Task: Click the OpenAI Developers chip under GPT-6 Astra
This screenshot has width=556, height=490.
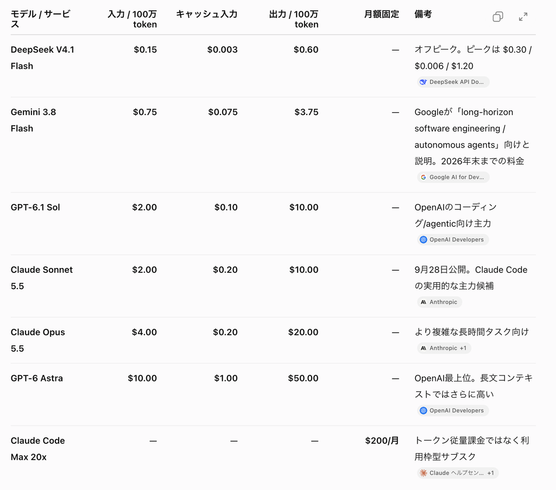Action: (x=453, y=411)
